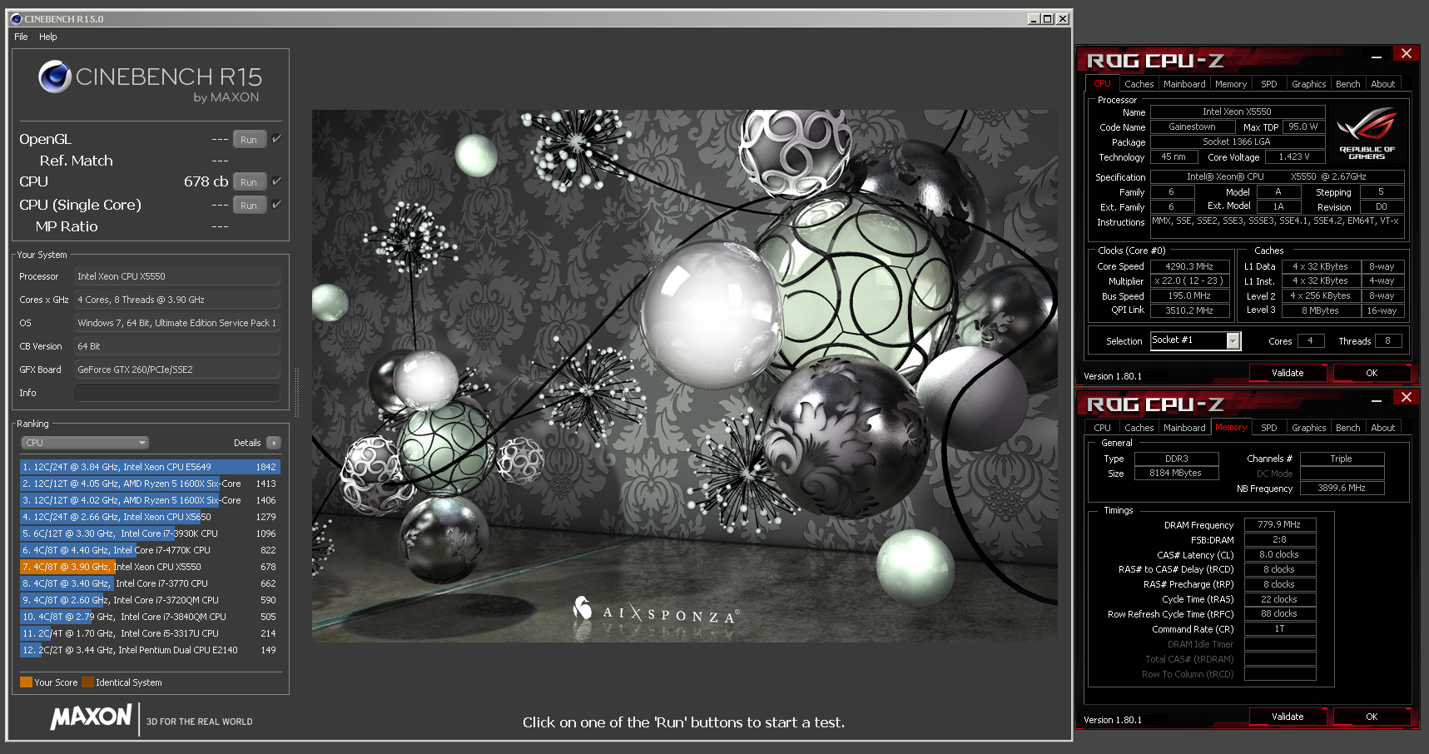
Task: Click the Identical System legend swatch
Action: tap(87, 682)
